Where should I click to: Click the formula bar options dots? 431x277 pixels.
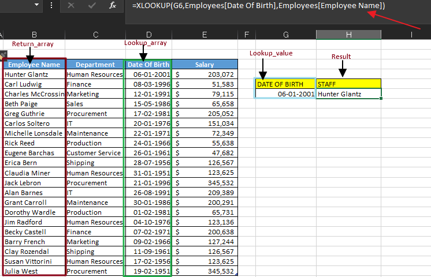(51, 5)
